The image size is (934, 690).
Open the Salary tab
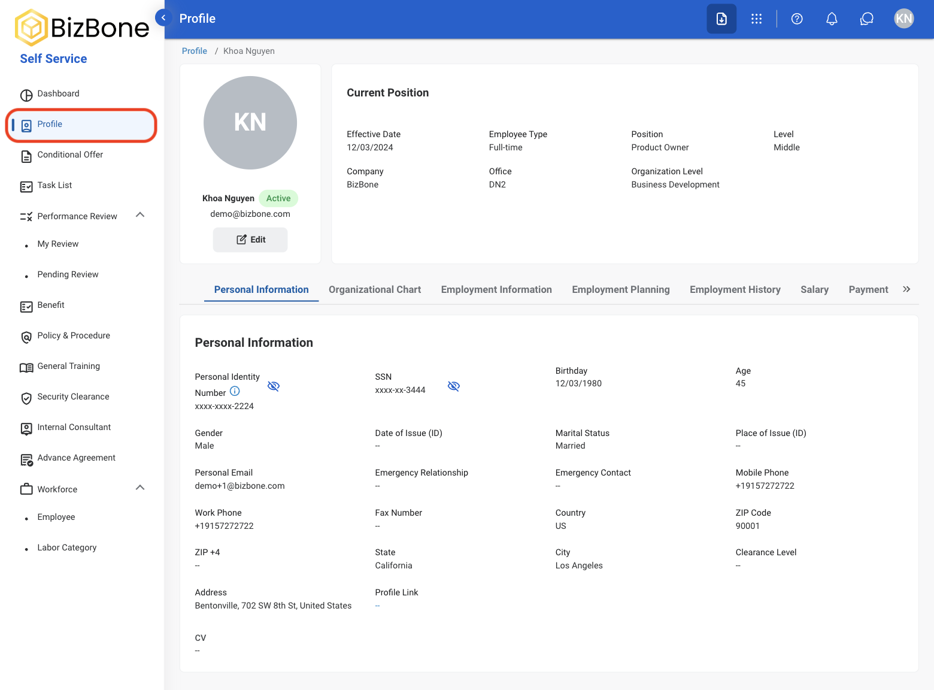point(814,289)
